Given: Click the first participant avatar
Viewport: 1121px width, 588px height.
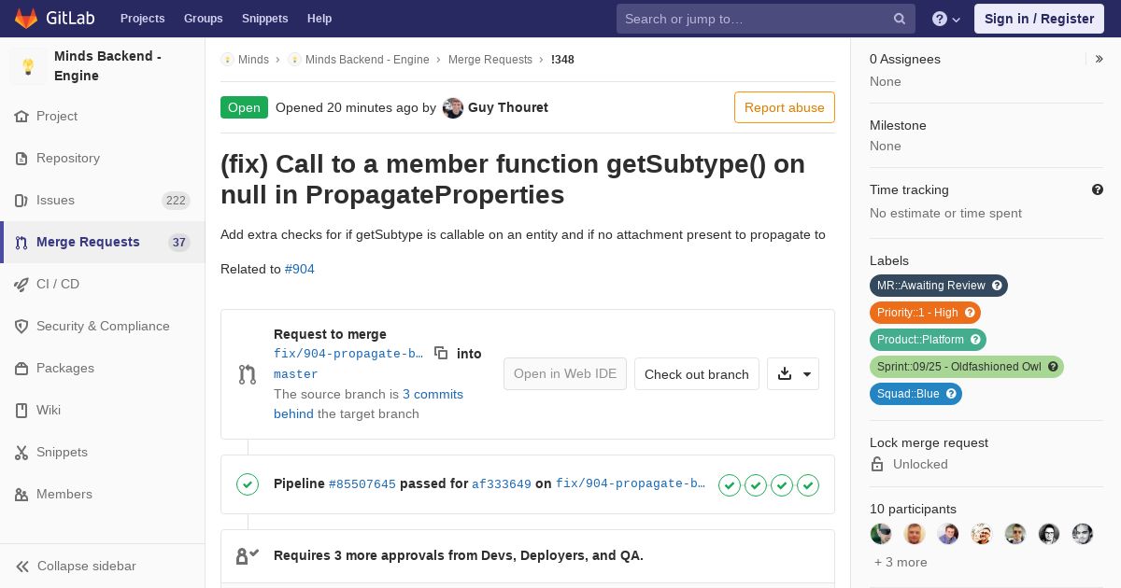Looking at the screenshot, I should (x=881, y=534).
